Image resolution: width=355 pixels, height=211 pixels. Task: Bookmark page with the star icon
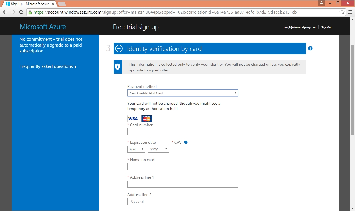(342, 12)
